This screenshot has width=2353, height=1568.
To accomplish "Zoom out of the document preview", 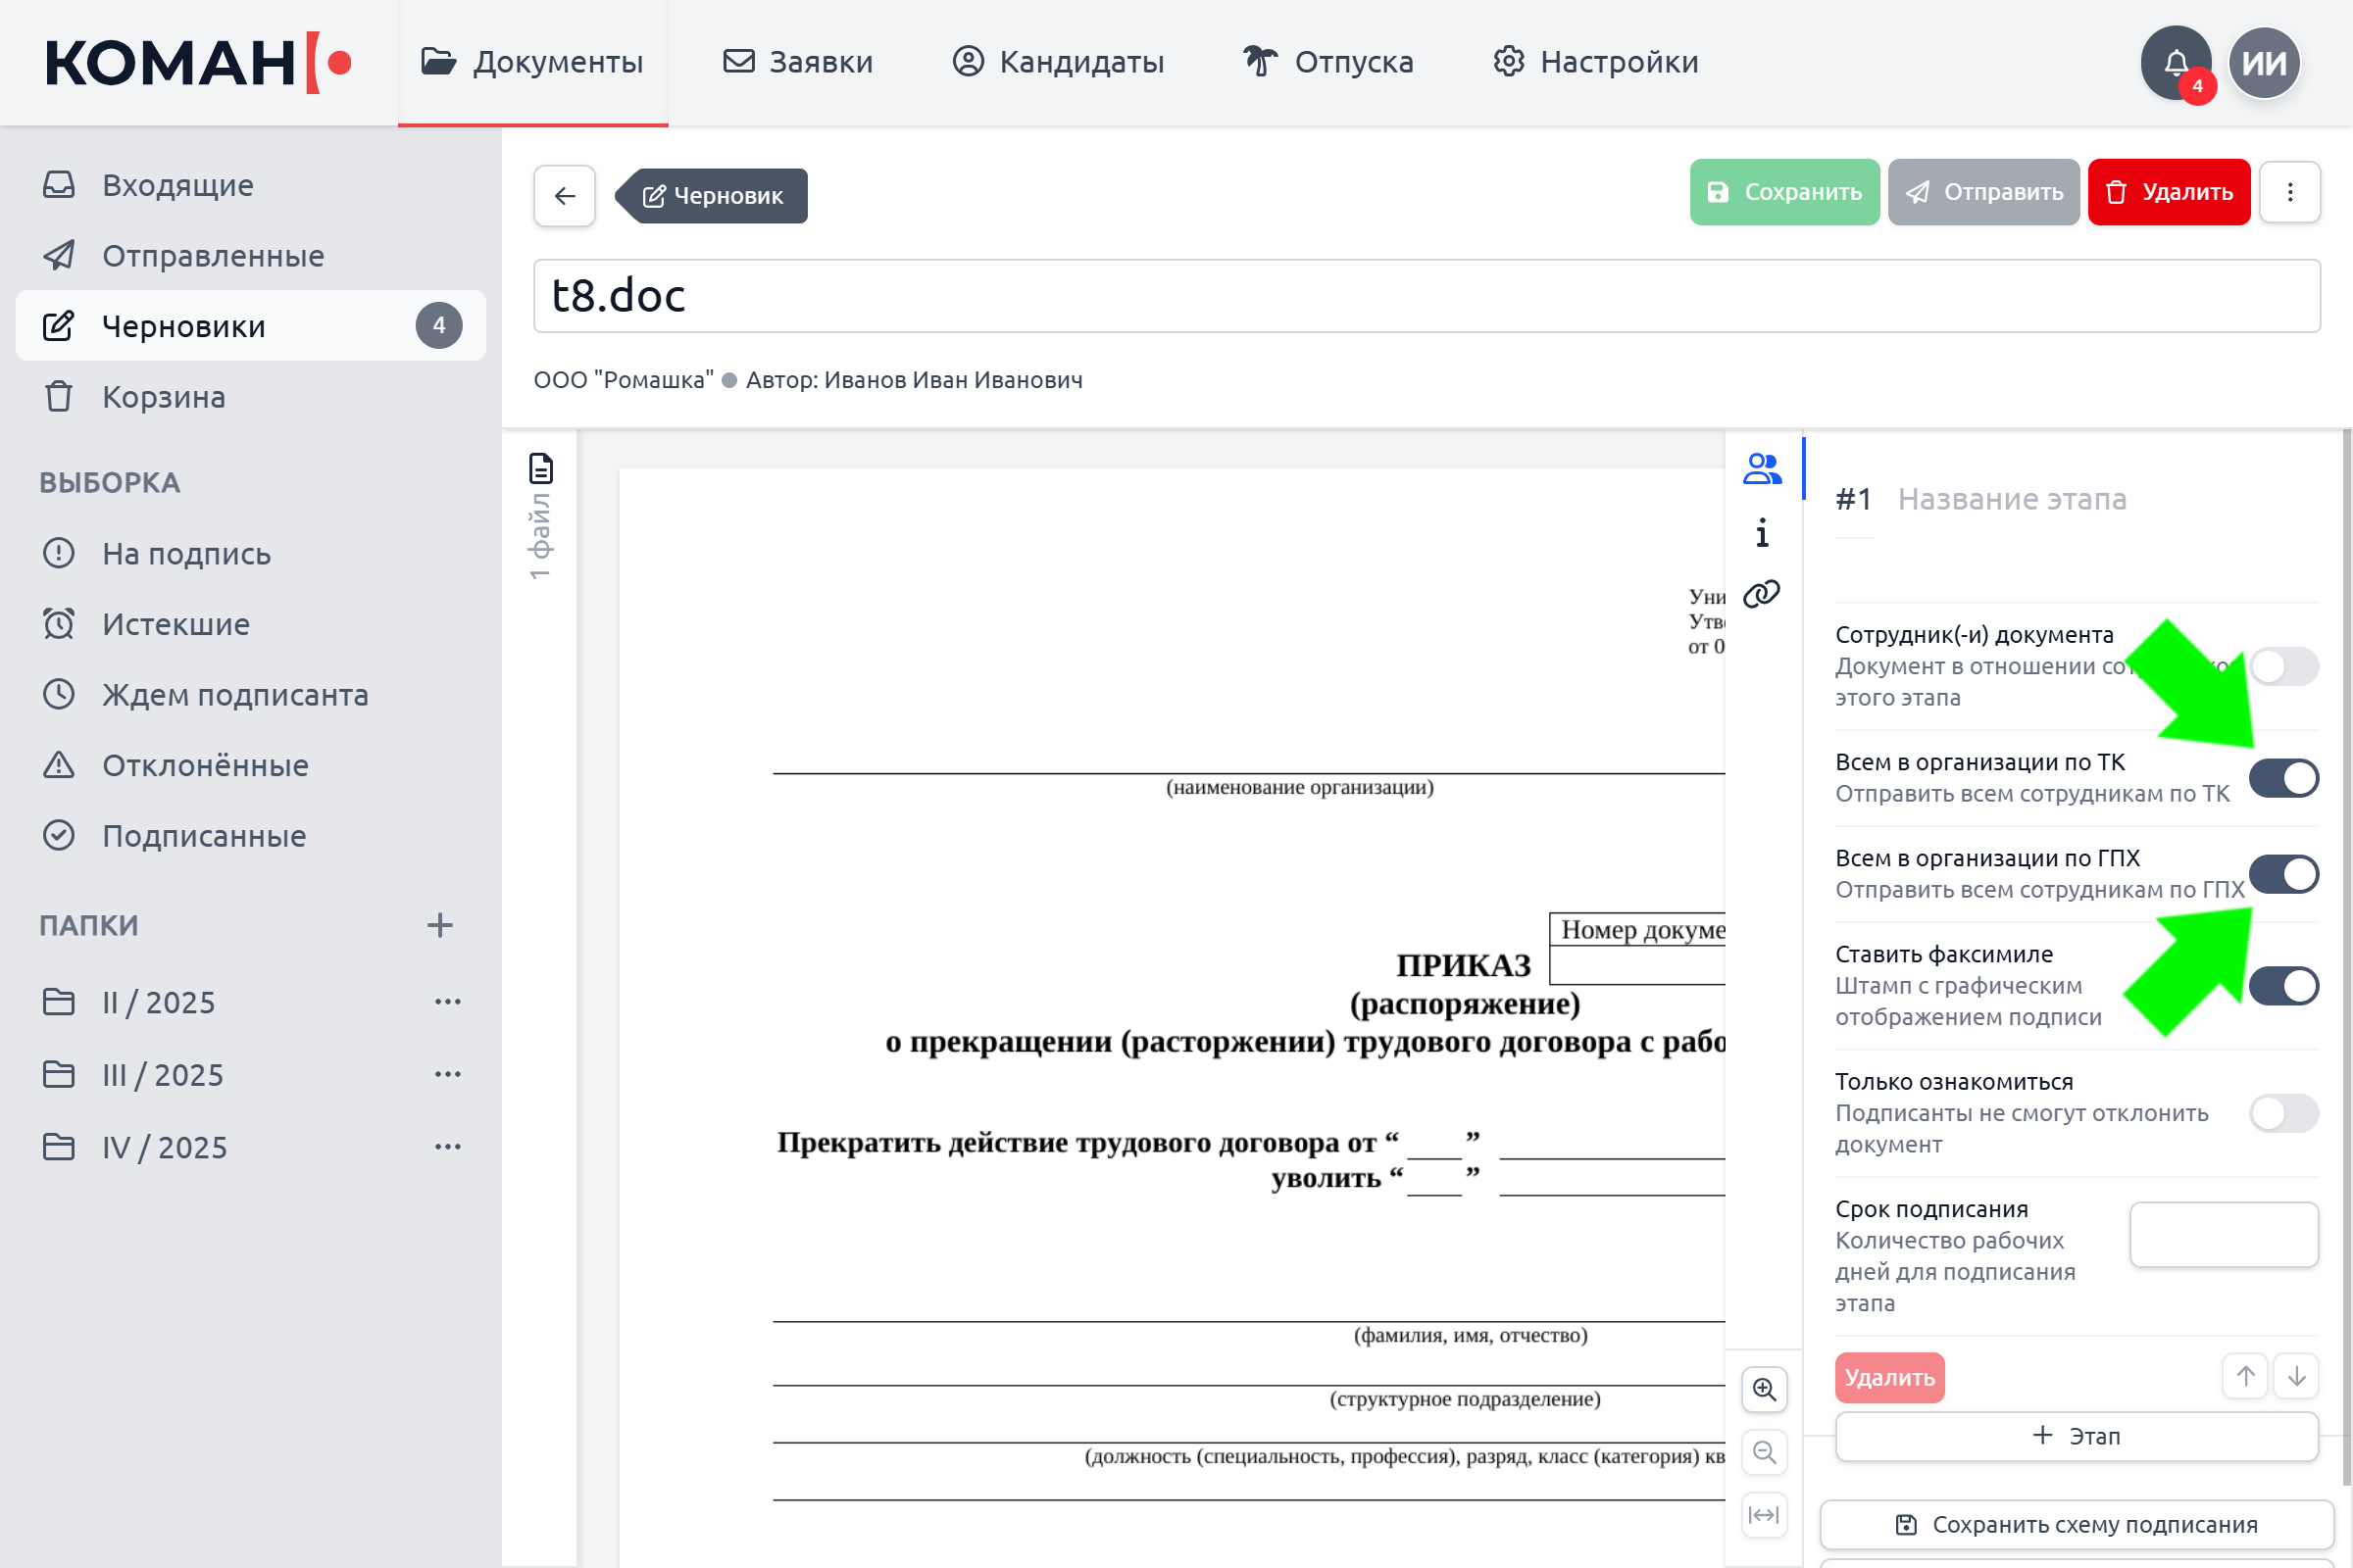I will tap(1765, 1452).
